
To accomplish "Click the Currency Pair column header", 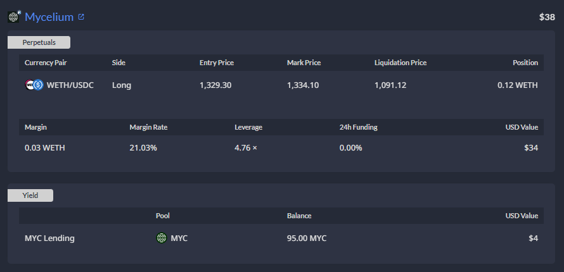I will pos(46,63).
